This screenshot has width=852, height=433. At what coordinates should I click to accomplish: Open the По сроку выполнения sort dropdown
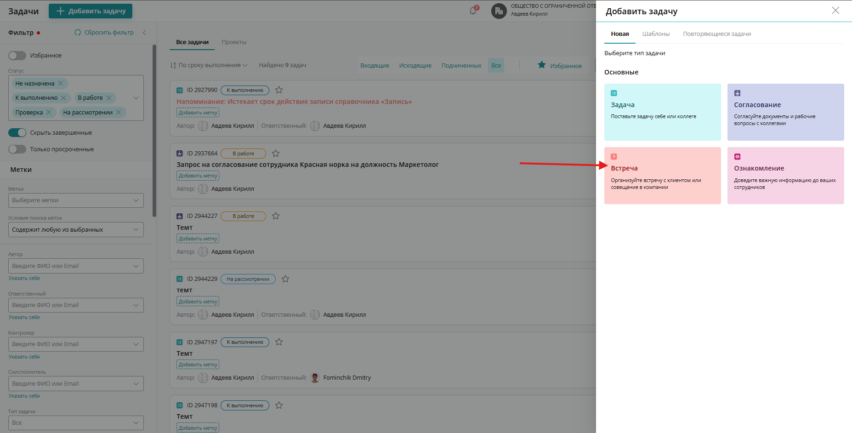point(213,65)
